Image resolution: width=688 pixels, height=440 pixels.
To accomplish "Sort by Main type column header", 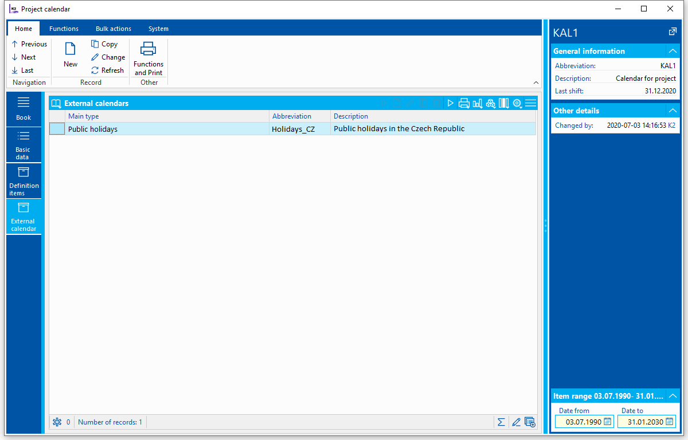I will tap(167, 116).
